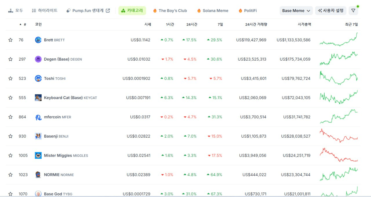Open 사용자 설정 customize button
This screenshot has width=371, height=197.
coord(331,11)
